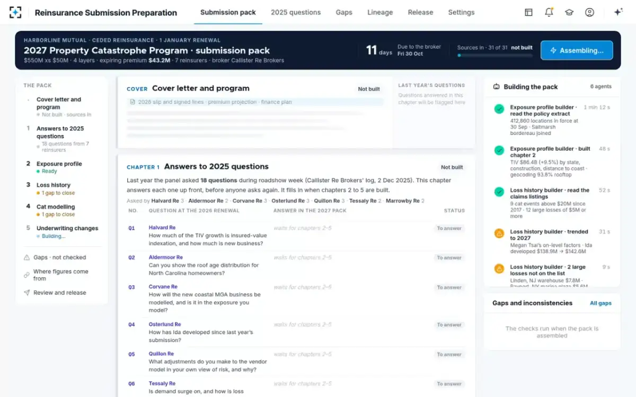The height and width of the screenshot is (397, 636).
Task: Click the app logo icon in the header
Action: 16,12
